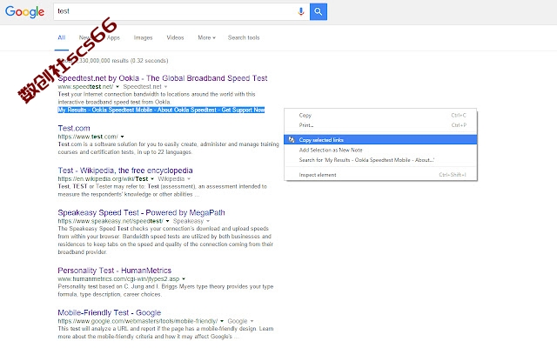Screen dimensions: 557x348
Task: Click the en.wikipedia.org/wiki/Test URL text
Action: point(103,179)
